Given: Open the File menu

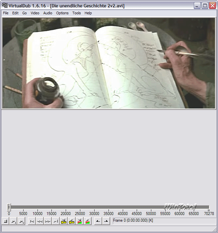Looking at the screenshot, I should (6, 13).
